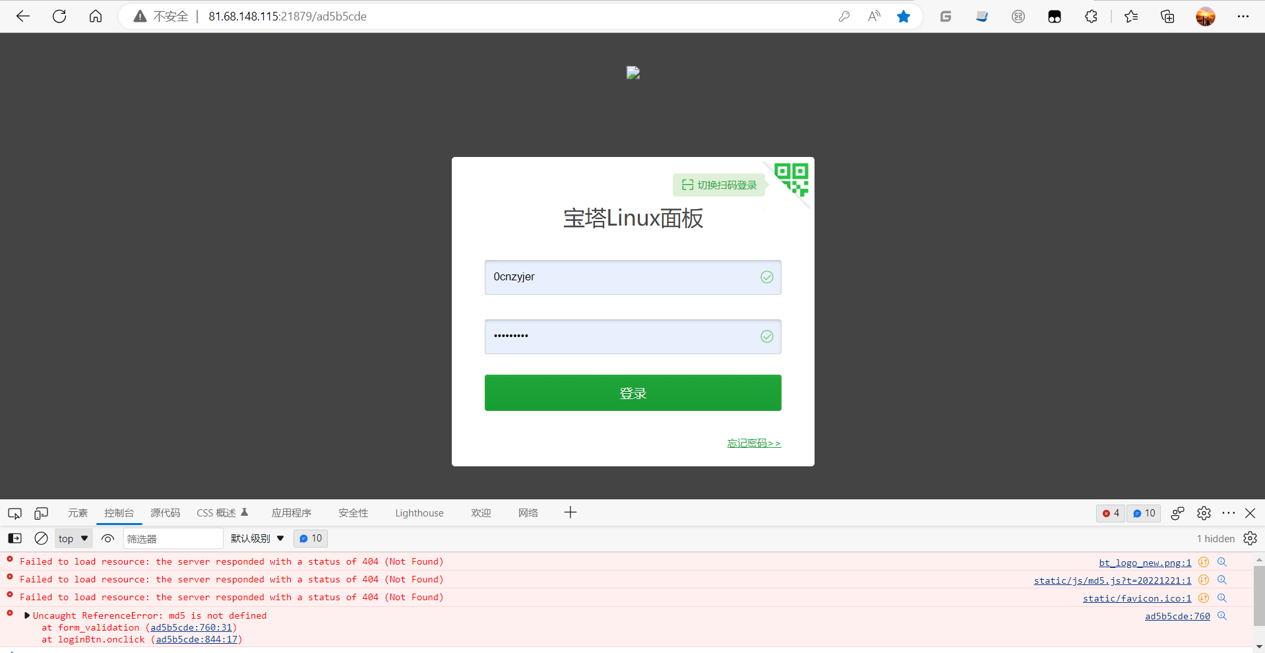Open the CSS 概述 tab
The image size is (1265, 653).
pos(222,513)
